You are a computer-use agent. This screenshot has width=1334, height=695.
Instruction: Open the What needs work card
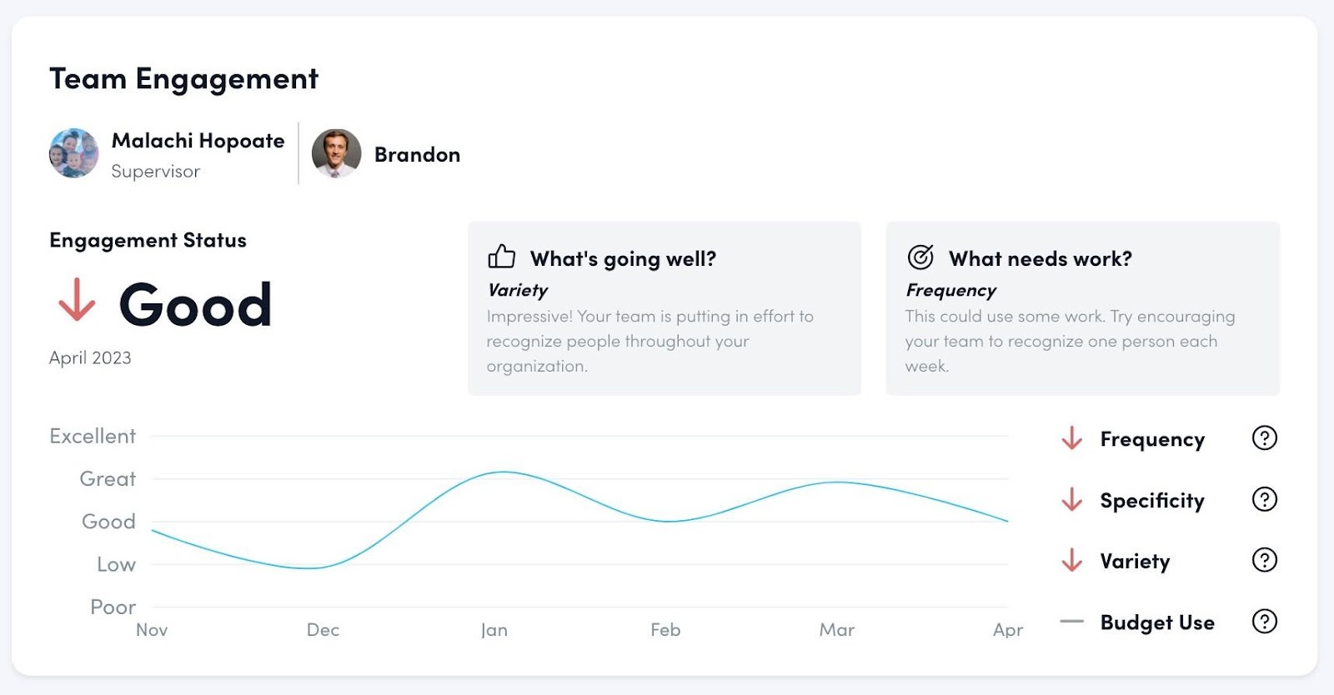[x=1082, y=308]
